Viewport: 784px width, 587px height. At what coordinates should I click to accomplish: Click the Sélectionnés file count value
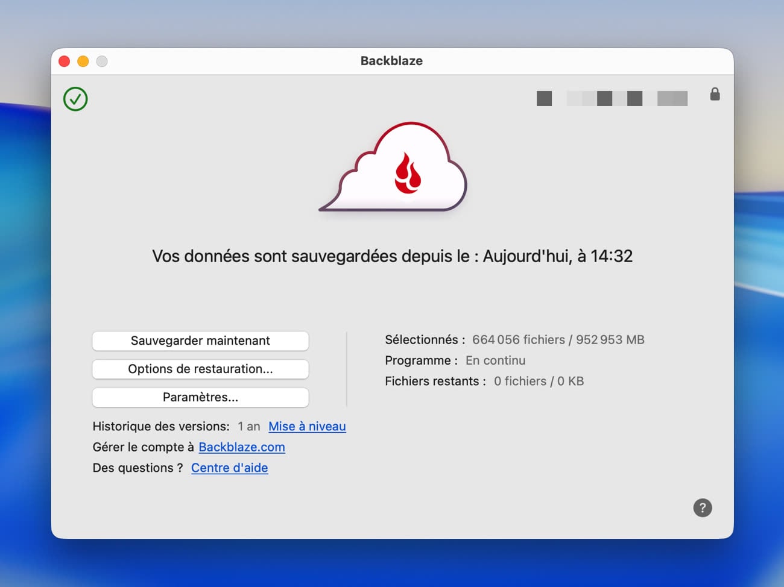558,340
